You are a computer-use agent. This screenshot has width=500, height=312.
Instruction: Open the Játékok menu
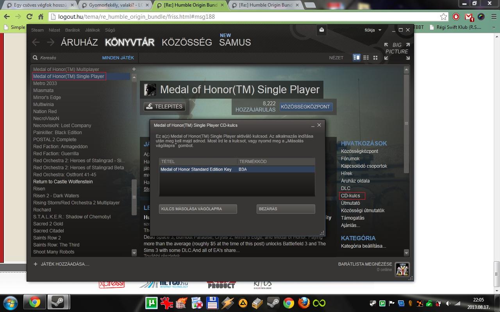93,30
